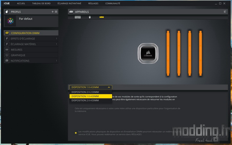
Task: Open GRAPHIQUE section
Action: pyautogui.click(x=31, y=55)
